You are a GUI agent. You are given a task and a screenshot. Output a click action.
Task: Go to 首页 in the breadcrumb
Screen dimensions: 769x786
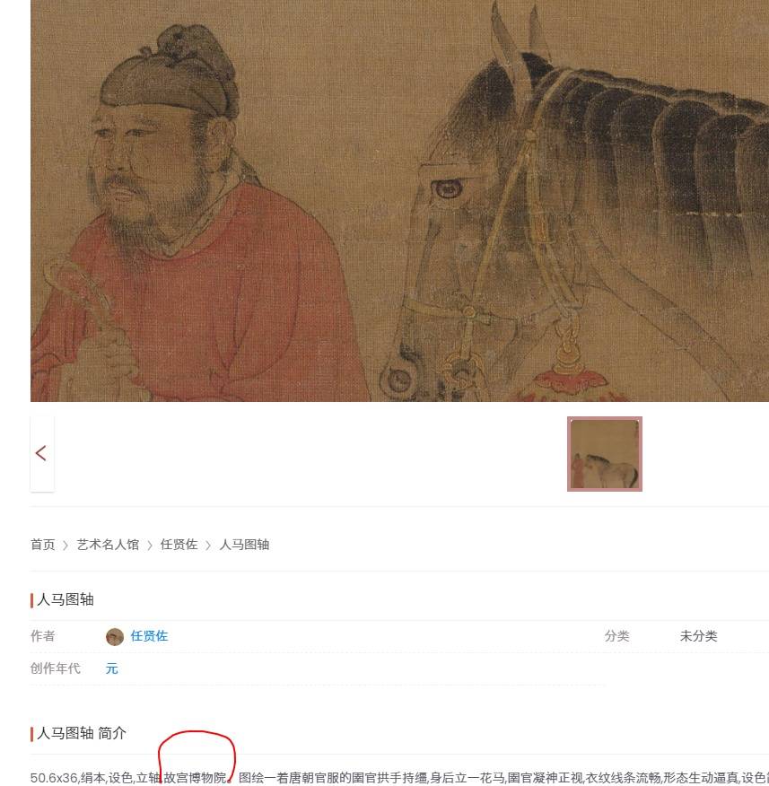coord(42,545)
